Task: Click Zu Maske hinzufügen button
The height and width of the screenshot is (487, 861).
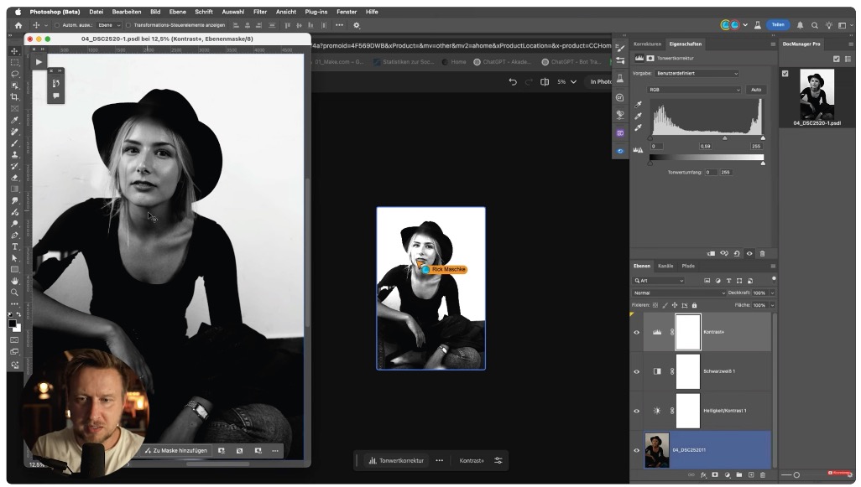Action: [x=175, y=451]
